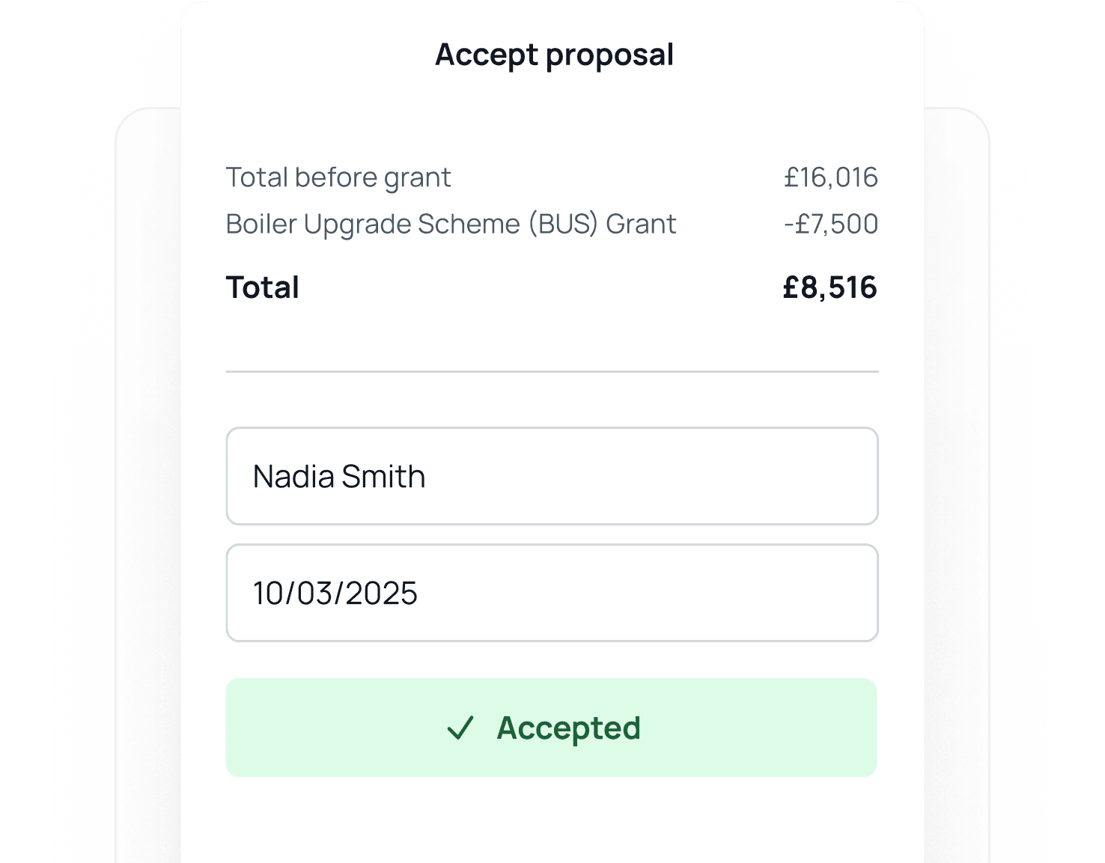Click the year 2025 in date field
This screenshot has width=1105, height=863.
(381, 594)
